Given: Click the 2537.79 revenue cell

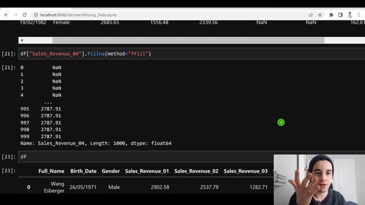Looking at the screenshot, I should 209,187.
